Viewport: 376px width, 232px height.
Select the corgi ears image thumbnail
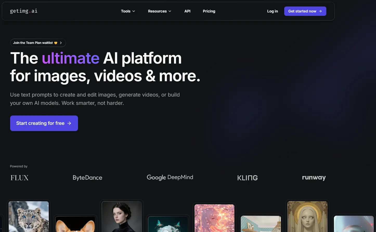click(x=75, y=224)
